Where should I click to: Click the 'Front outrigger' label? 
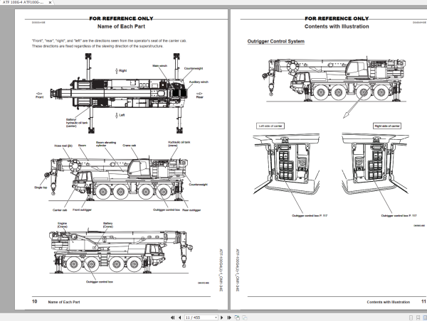coord(82,210)
